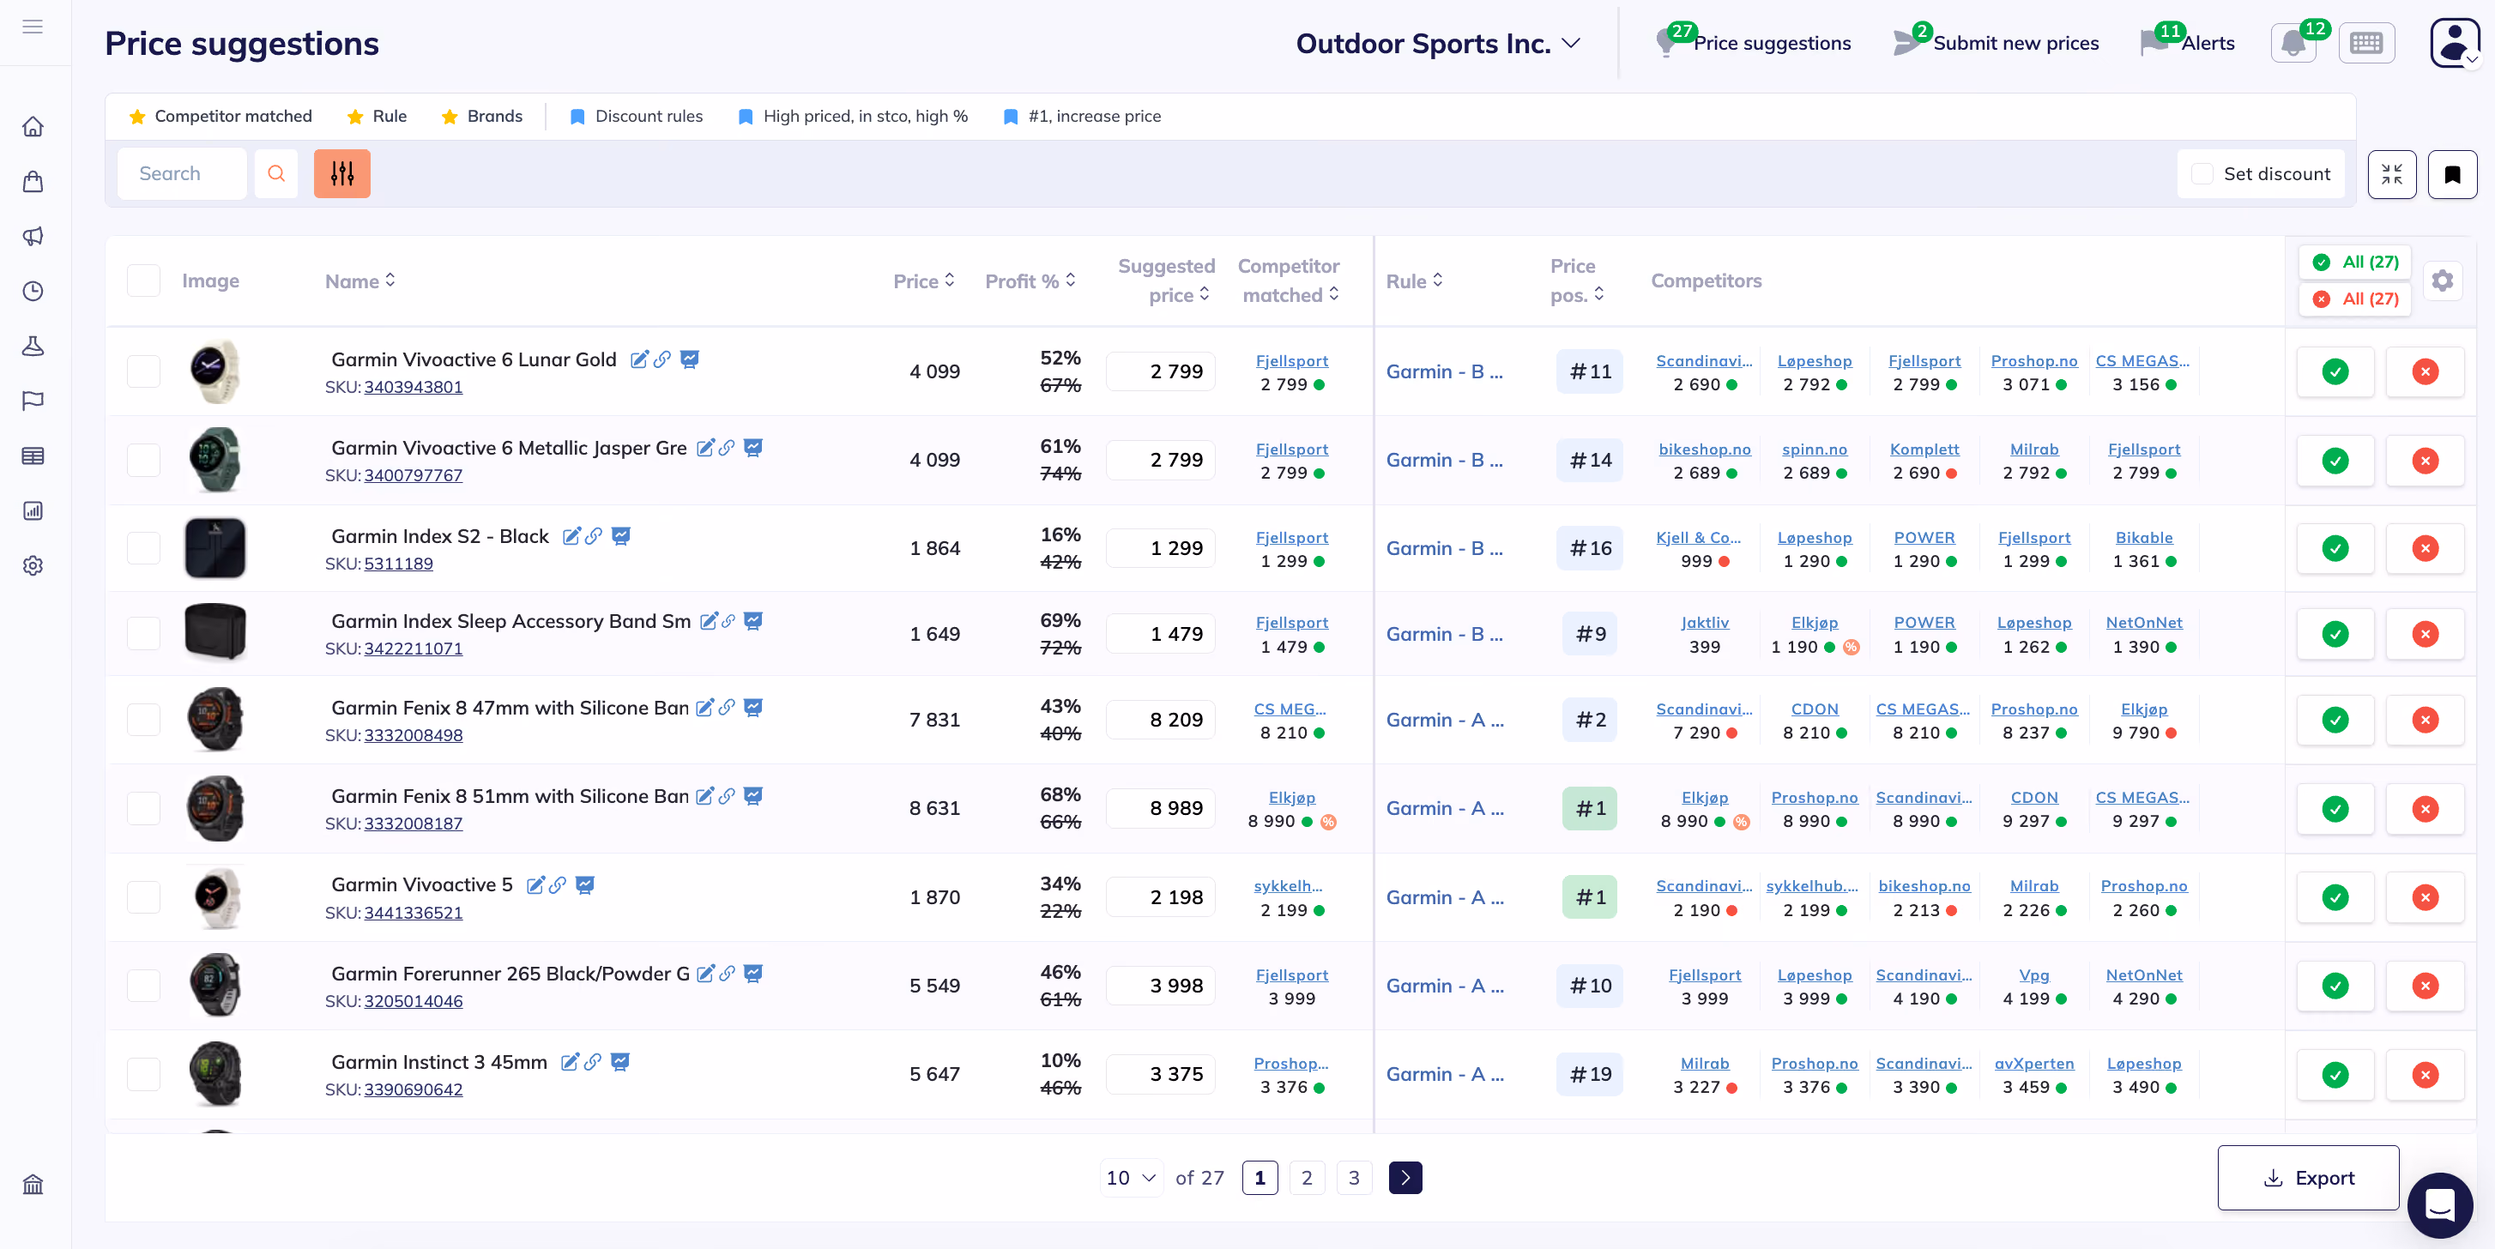This screenshot has width=2495, height=1249.
Task: Open the megaphone sidebar icon
Action: tap(33, 236)
